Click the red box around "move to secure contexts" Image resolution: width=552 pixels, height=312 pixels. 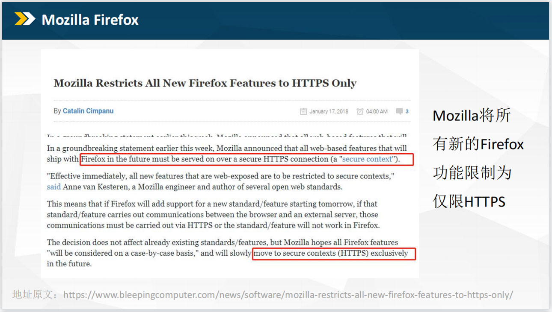[334, 254]
